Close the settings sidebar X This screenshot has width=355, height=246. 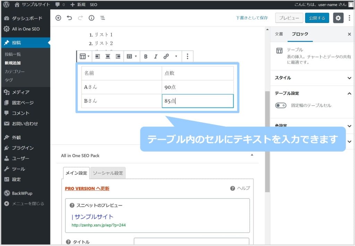(349, 34)
